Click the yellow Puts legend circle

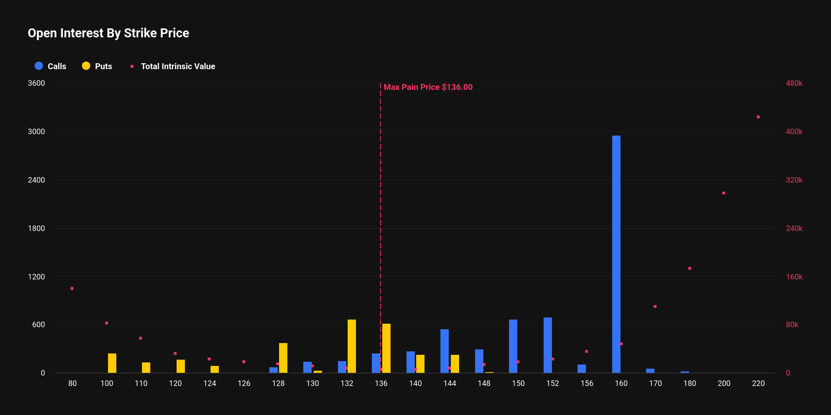click(x=86, y=66)
